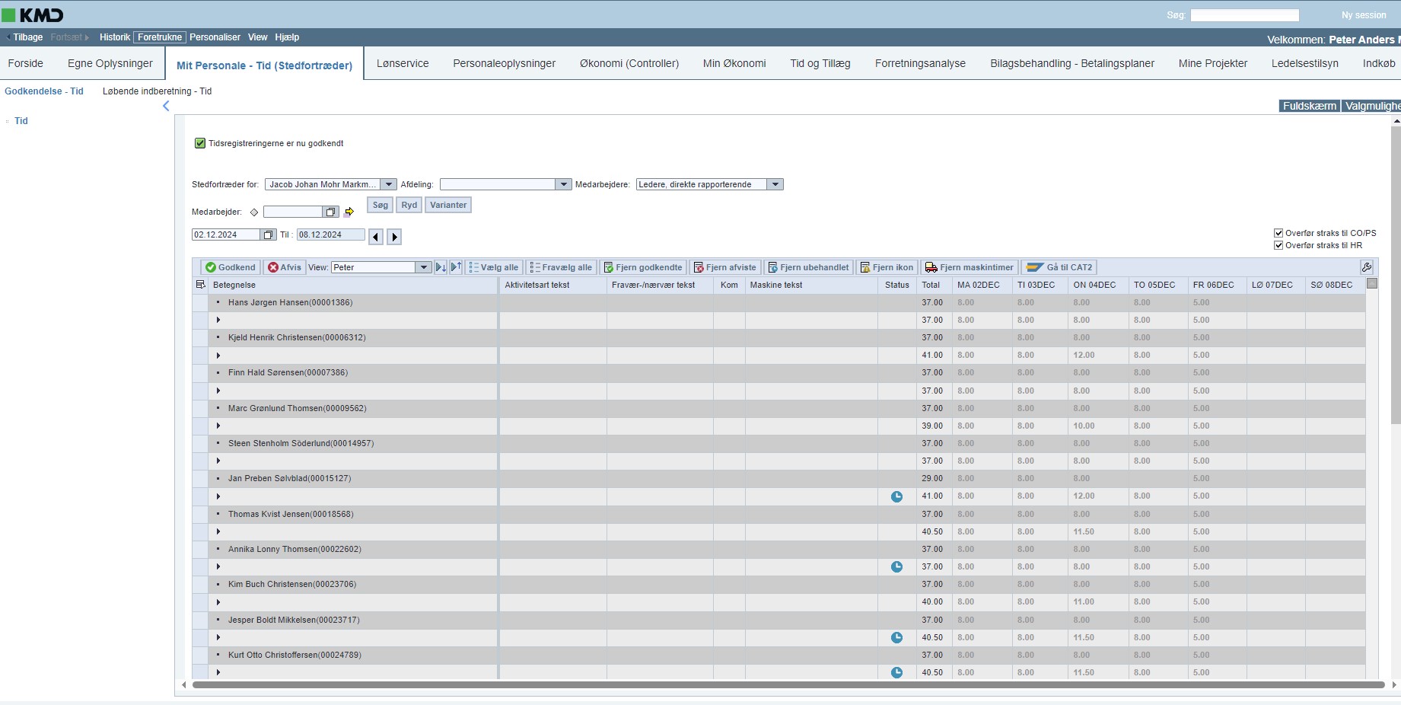Click the Afvis button
Image resolution: width=1401 pixels, height=705 pixels.
click(x=285, y=267)
